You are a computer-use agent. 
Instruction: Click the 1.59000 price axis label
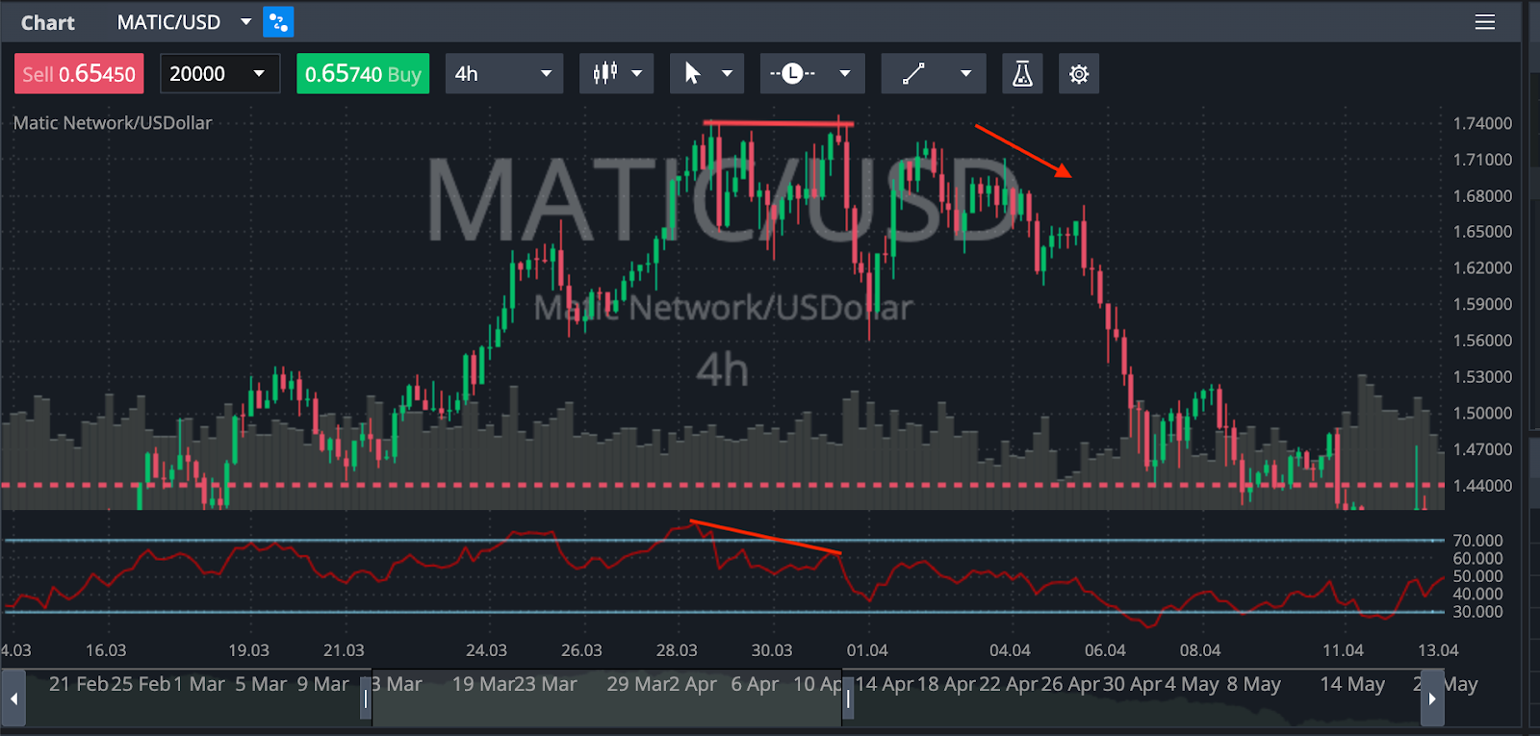[x=1482, y=304]
